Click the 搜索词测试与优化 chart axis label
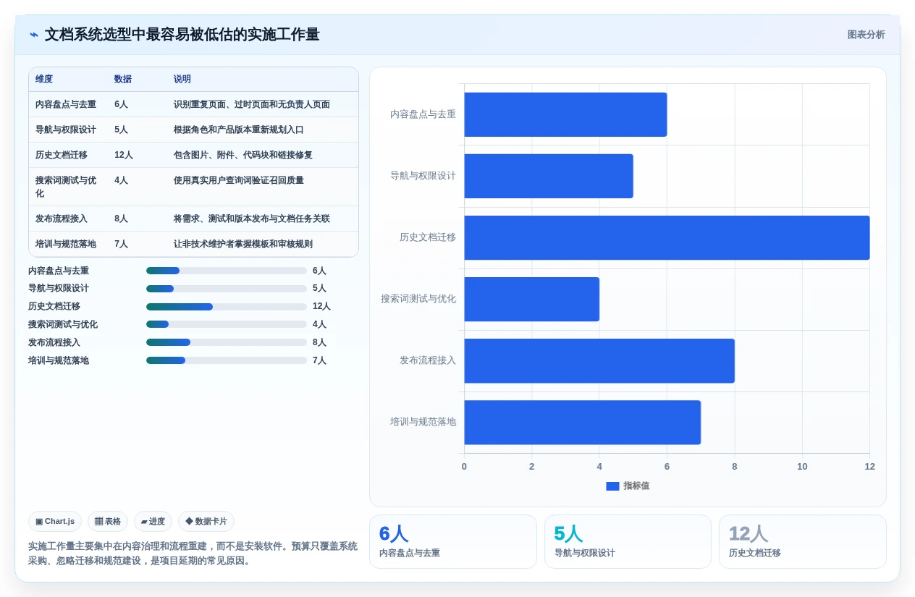 click(x=418, y=299)
